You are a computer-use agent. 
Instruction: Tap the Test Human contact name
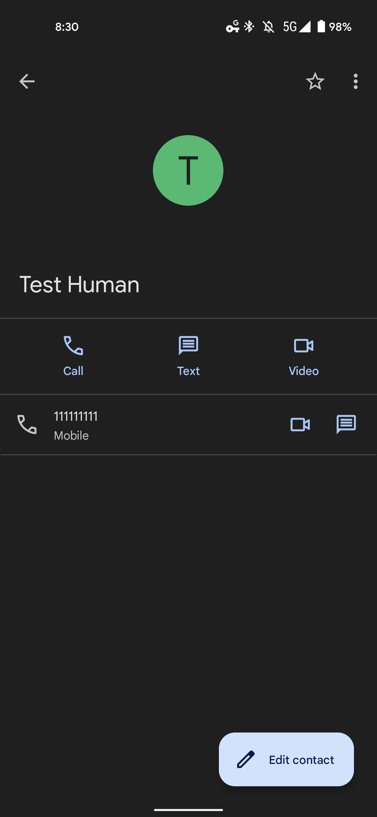click(x=80, y=284)
